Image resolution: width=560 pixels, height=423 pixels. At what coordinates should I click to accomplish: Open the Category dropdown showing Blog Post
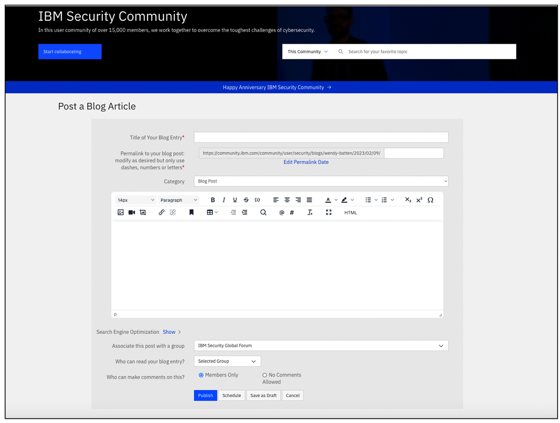tap(321, 181)
